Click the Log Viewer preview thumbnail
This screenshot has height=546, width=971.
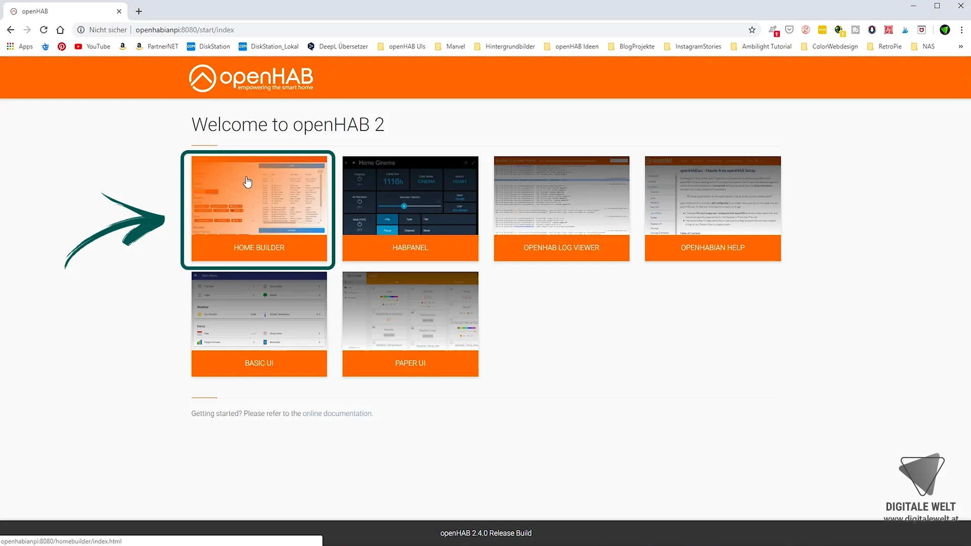click(561, 195)
